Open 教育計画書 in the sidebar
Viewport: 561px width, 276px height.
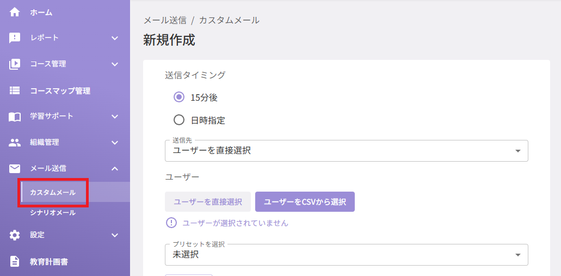coord(48,262)
